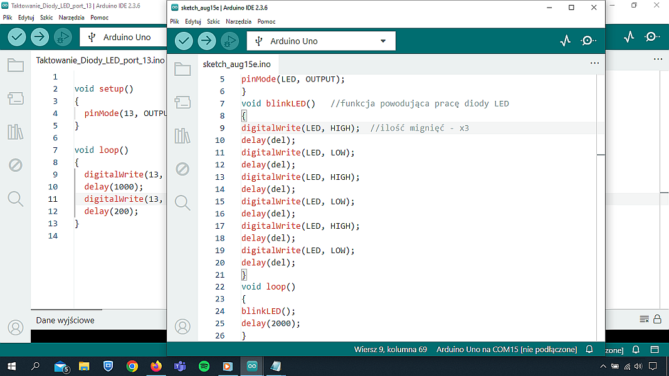Open Spotify from taskbar
The height and width of the screenshot is (376, 669).
(x=204, y=366)
